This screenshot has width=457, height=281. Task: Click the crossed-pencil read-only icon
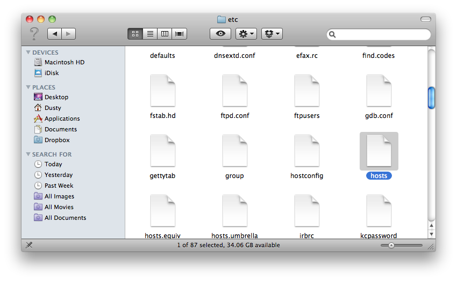click(29, 245)
